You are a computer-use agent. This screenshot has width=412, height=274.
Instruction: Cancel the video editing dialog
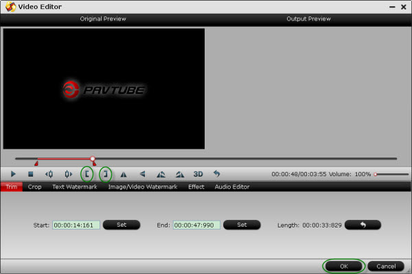[386, 266]
